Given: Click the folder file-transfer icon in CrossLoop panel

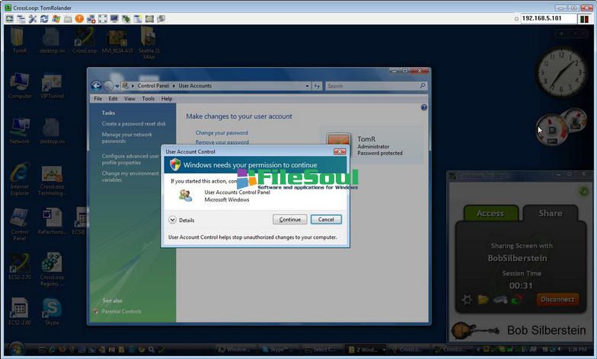Looking at the screenshot, I should pyautogui.click(x=484, y=300).
